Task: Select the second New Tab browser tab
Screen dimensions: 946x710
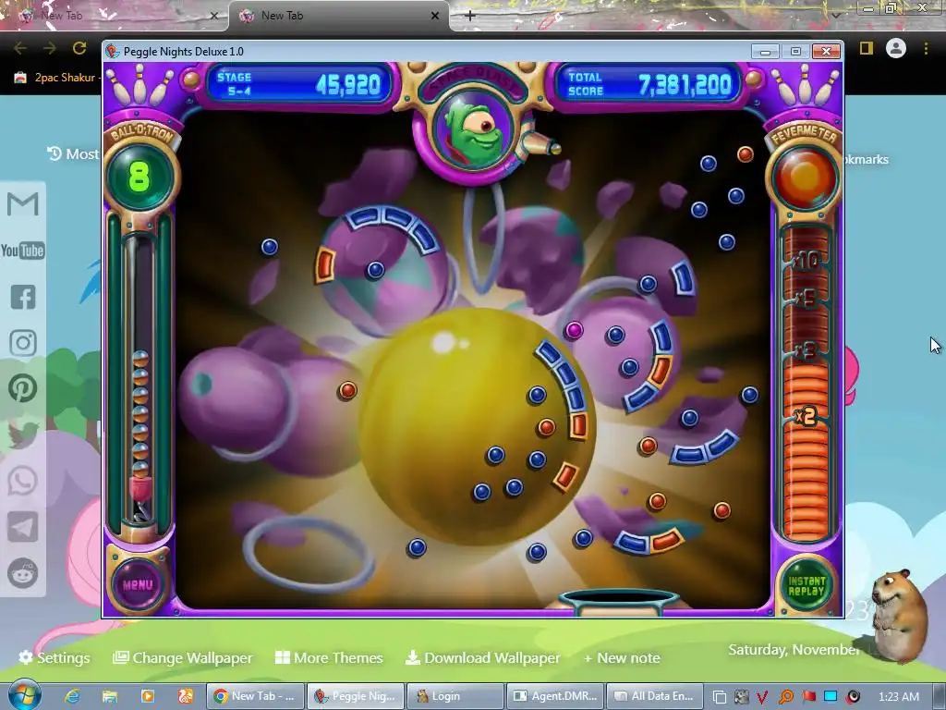Action: (x=338, y=16)
